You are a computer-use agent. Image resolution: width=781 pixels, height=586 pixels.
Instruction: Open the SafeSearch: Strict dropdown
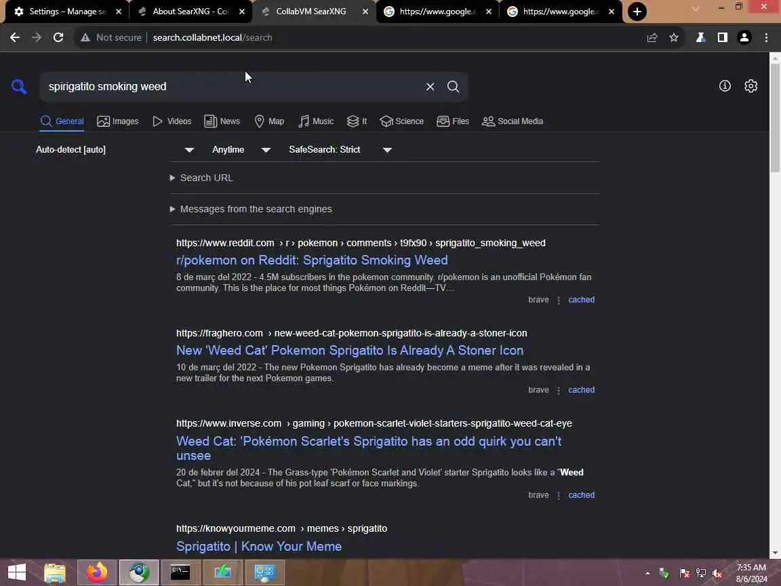(x=341, y=149)
